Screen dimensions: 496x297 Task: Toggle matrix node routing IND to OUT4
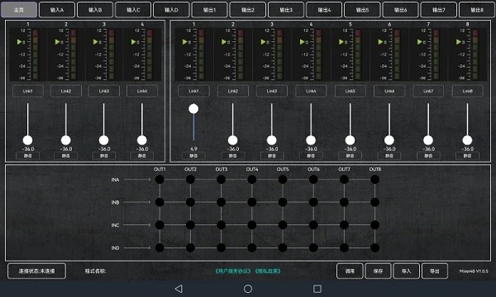[252, 247]
